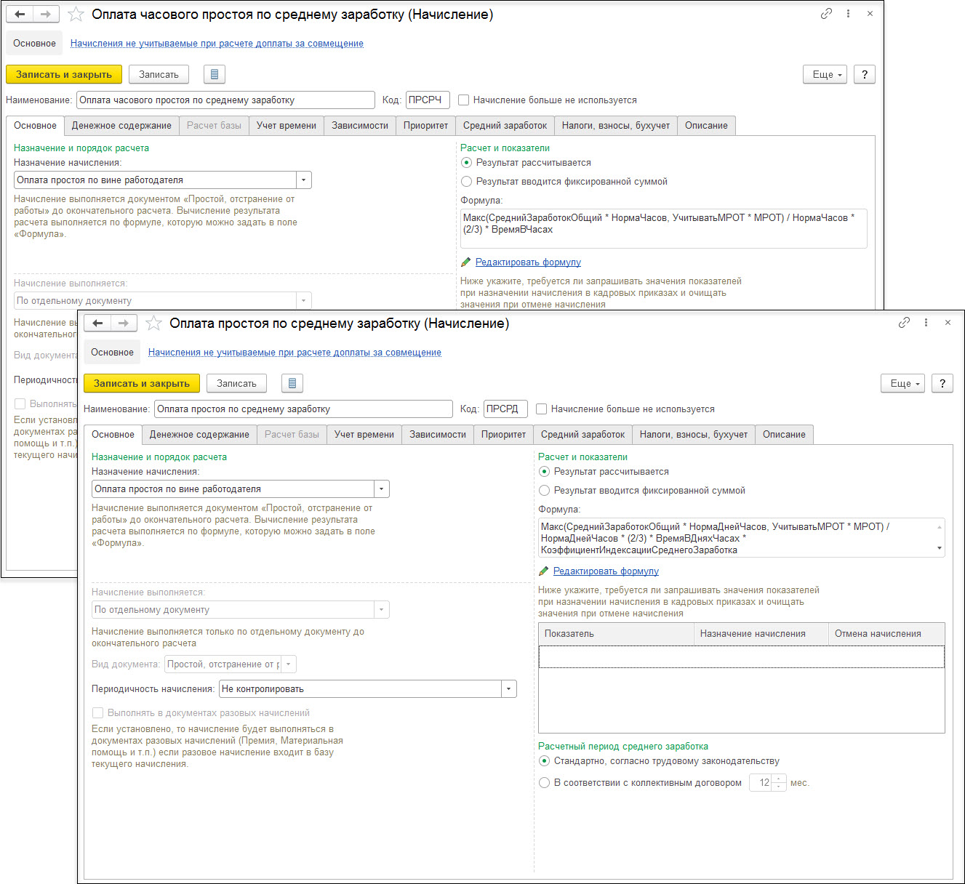
Task: Go forward using arrow in front window
Action: pyautogui.click(x=124, y=323)
